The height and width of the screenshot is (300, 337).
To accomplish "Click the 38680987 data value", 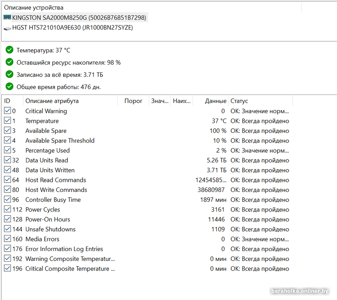I will [x=211, y=190].
